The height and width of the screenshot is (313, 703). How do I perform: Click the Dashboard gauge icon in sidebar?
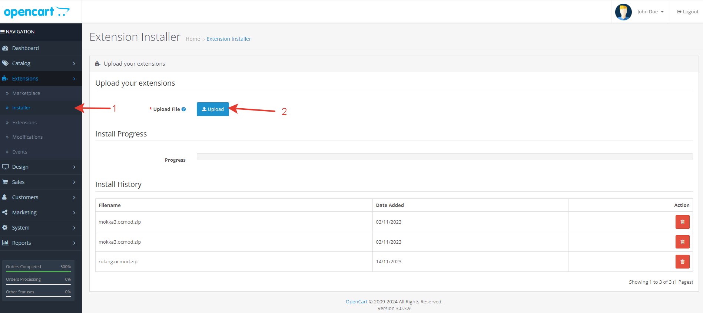5,48
